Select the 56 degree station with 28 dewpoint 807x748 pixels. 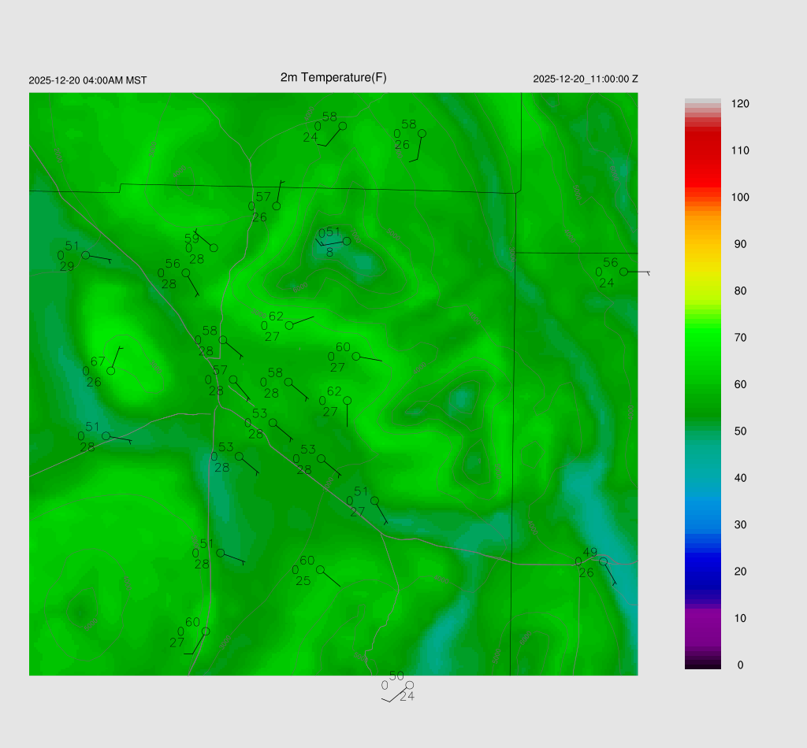click(186, 273)
